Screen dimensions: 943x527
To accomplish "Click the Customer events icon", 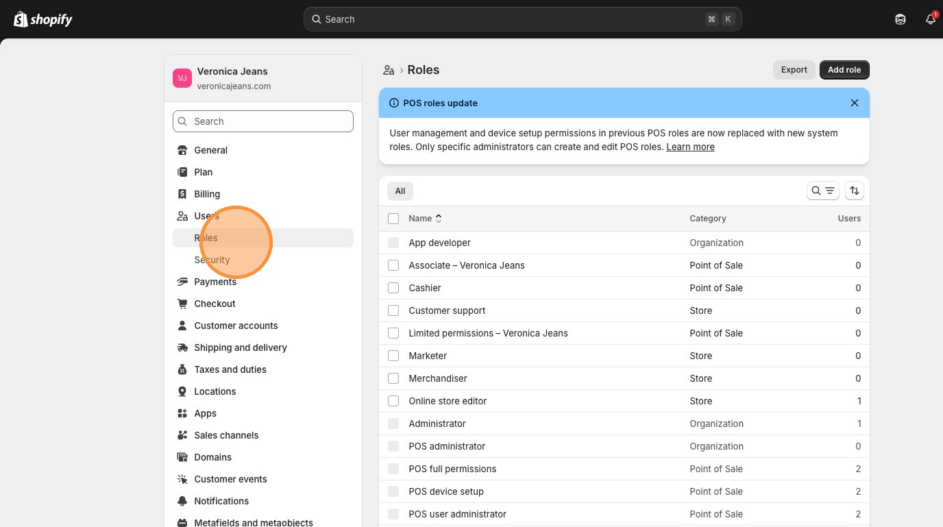I will pyautogui.click(x=182, y=479).
